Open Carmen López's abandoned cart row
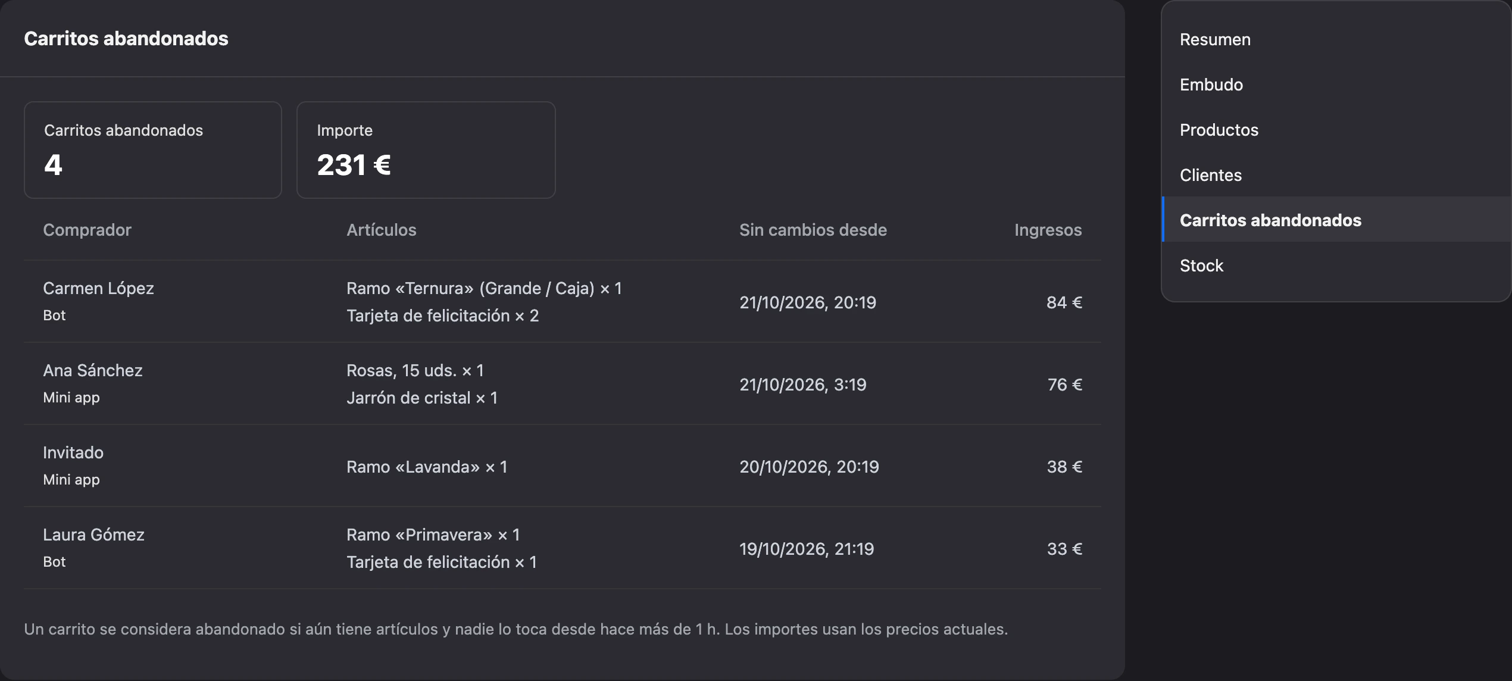Image resolution: width=1512 pixels, height=681 pixels. 563,302
